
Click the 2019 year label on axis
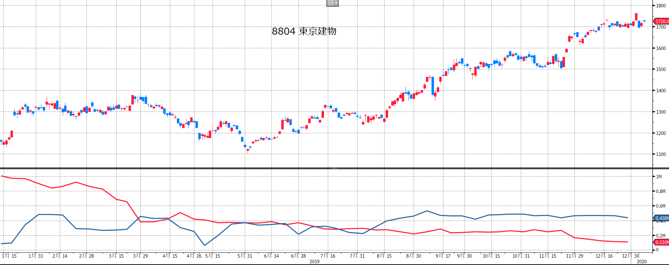(314, 262)
